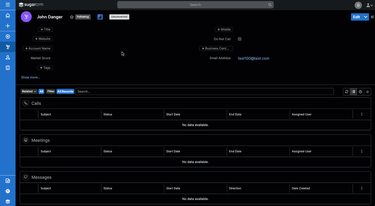Open notifications bell icon

[x=358, y=5]
